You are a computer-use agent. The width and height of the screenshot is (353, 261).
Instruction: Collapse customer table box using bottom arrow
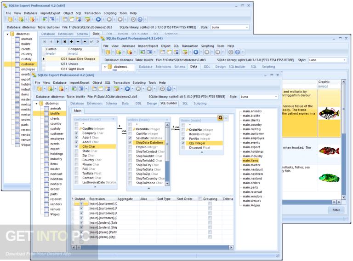95,187
